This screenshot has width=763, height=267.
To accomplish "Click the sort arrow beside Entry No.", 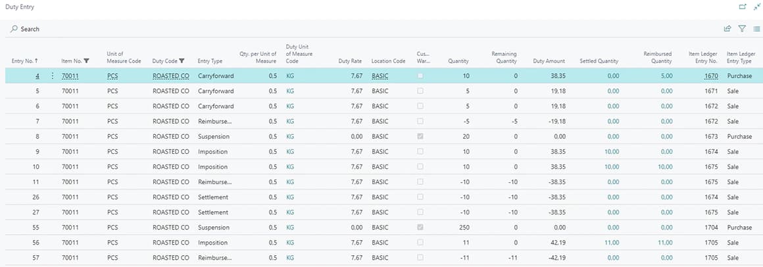I will tap(36, 61).
